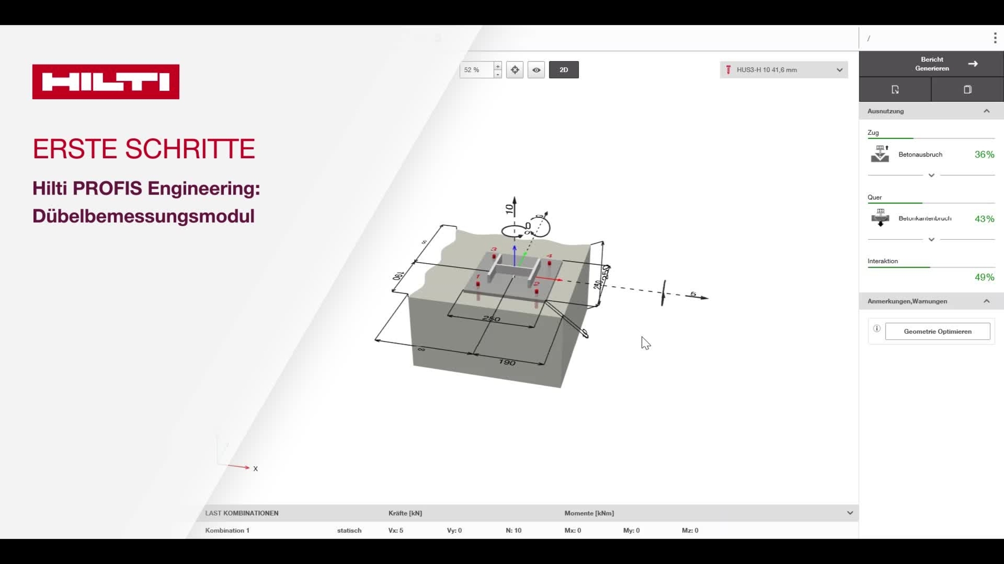Switch the view to 2D mode
The height and width of the screenshot is (564, 1004).
(564, 70)
